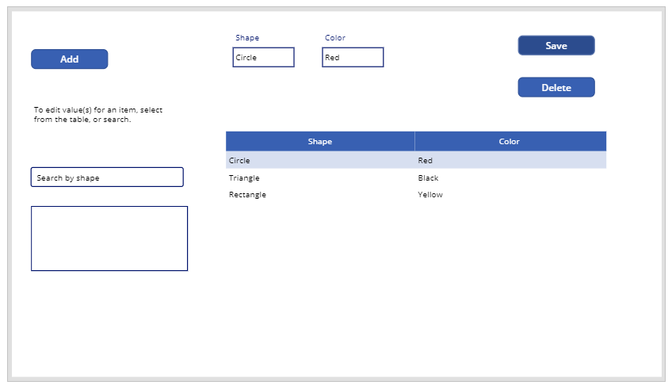Select the Rectangle row cell

tap(320, 195)
